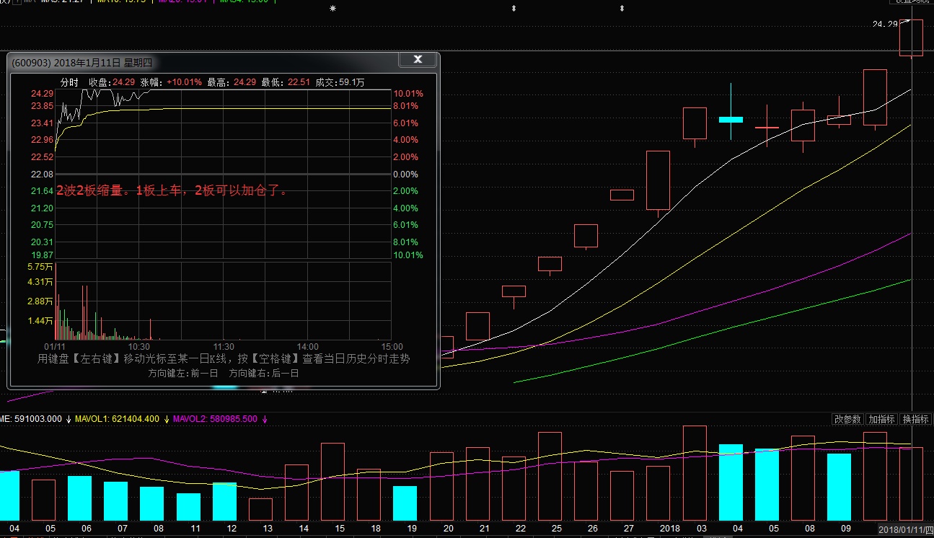Click the volume bar for January 3
The width and height of the screenshot is (934, 538).
(695, 473)
